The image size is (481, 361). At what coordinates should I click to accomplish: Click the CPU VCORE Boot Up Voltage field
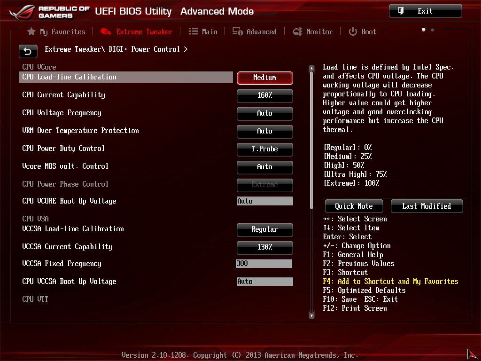point(265,201)
